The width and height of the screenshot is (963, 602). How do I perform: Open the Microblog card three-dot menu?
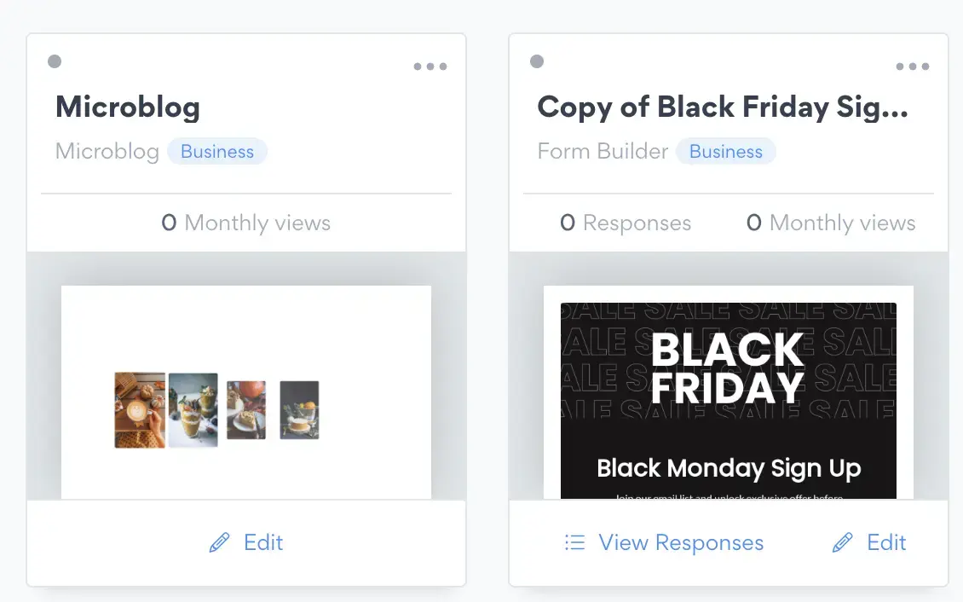pos(430,67)
